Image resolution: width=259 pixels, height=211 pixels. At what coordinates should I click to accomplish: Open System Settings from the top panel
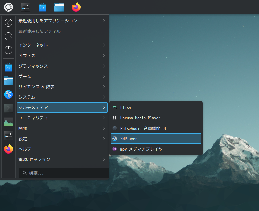click(26, 7)
